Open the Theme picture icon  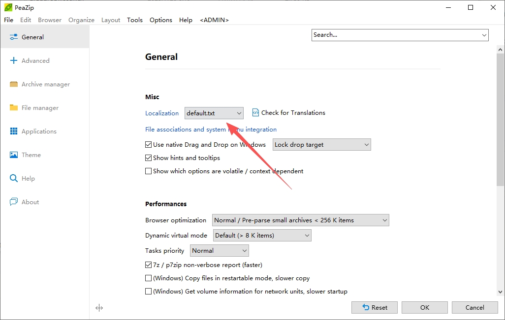13,155
